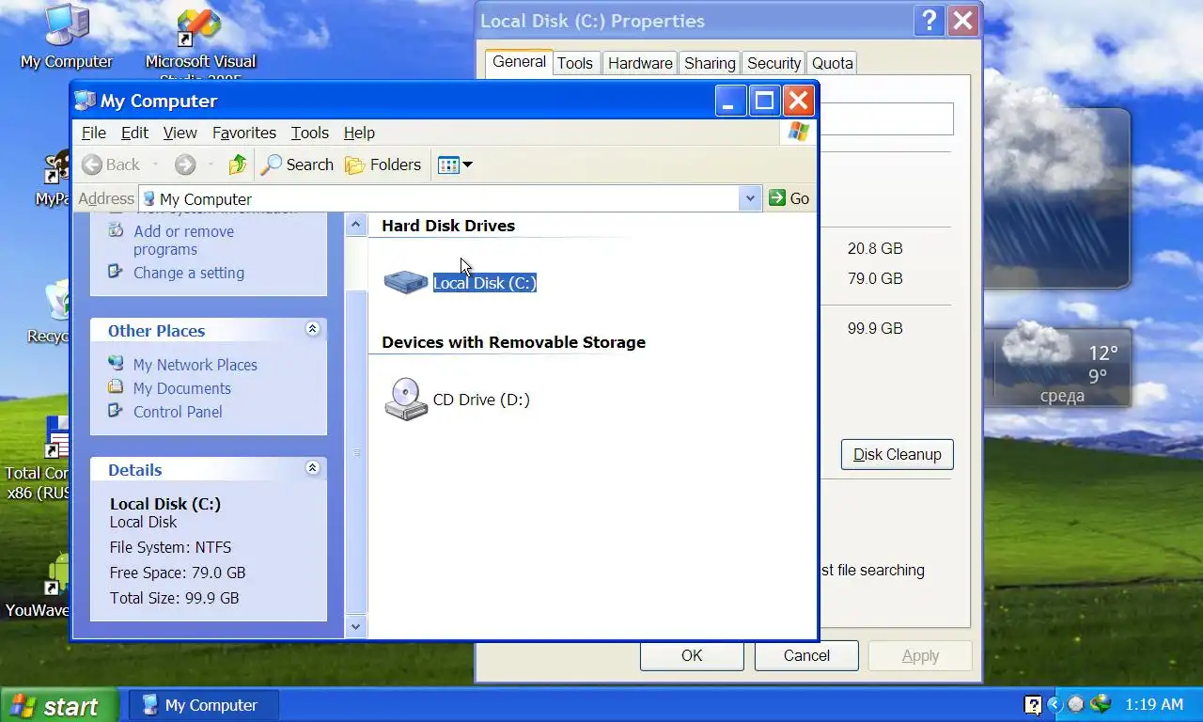Image resolution: width=1203 pixels, height=722 pixels.
Task: Click the network tray icon
Action: coord(1101,704)
